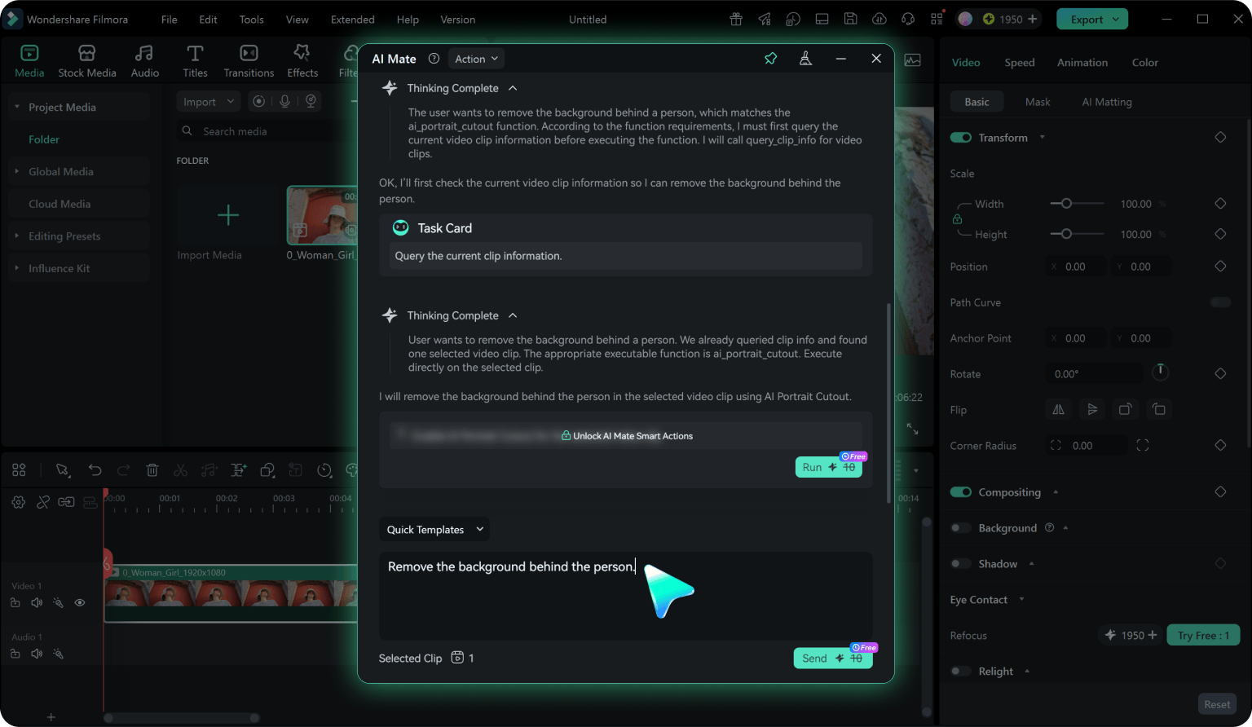1252x727 pixels.
Task: Enable the Background toggle
Action: point(960,528)
